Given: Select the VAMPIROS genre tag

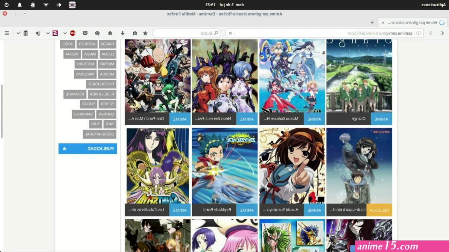Looking at the screenshot, I should [83, 114].
